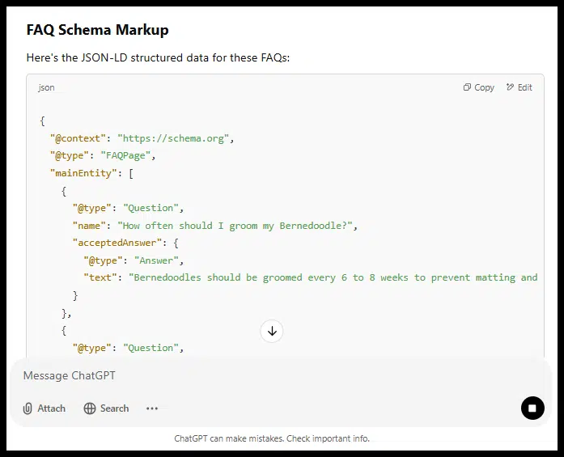
Task: Enable web Search option
Action: point(106,408)
